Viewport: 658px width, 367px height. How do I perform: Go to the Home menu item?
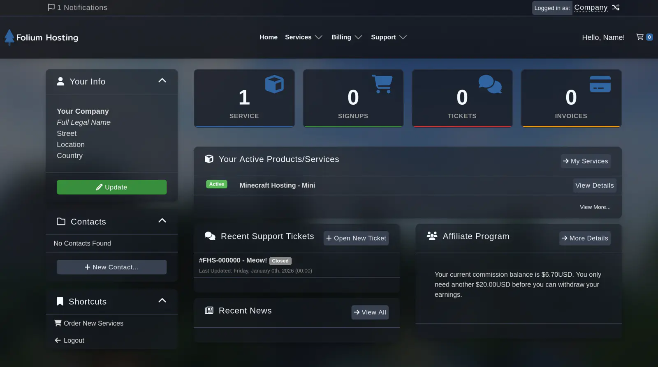point(268,37)
